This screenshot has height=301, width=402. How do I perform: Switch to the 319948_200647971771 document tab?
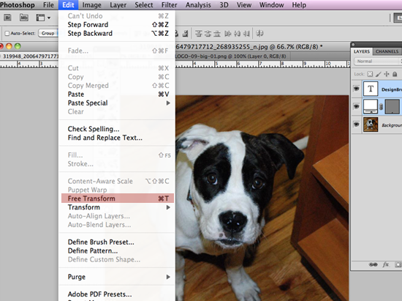30,56
